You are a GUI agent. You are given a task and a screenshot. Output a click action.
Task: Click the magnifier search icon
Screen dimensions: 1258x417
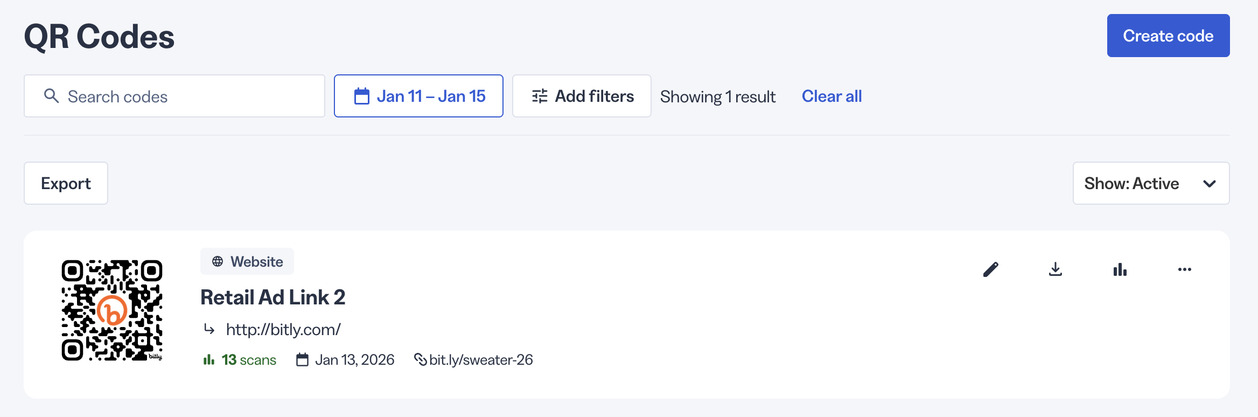[x=51, y=96]
